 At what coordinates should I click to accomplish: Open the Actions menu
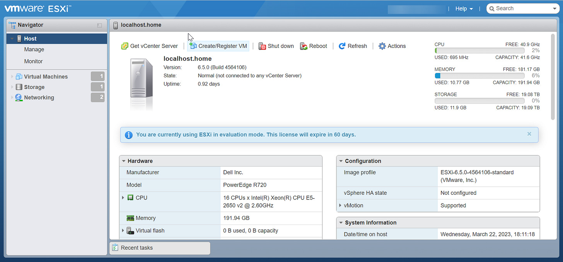point(392,46)
